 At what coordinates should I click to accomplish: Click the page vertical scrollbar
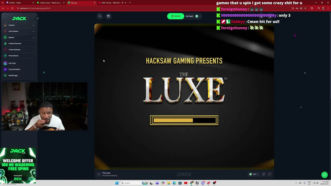[330, 56]
